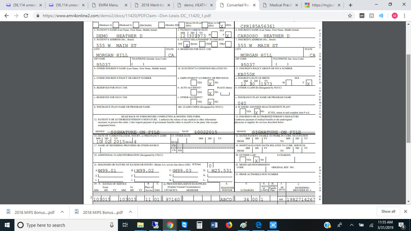Open the Windows Start menu
This screenshot has width=411, height=231.
7,225
